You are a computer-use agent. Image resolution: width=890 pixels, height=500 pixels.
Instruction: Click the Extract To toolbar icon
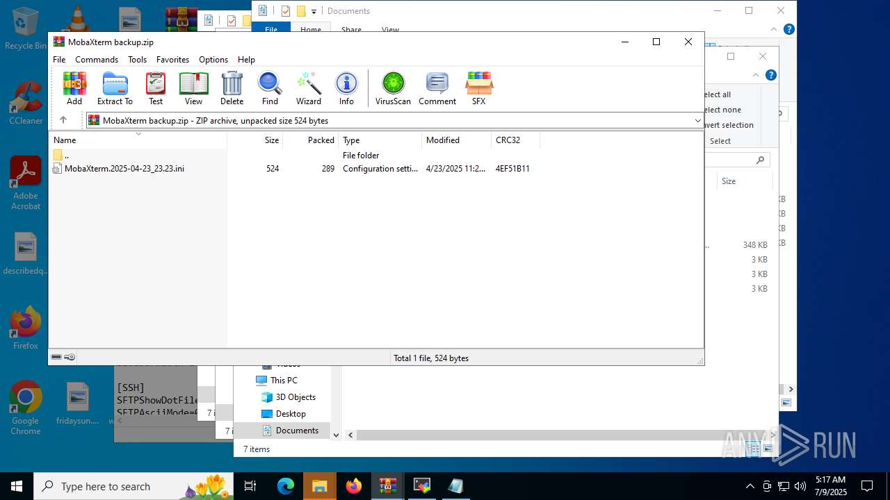[x=115, y=88]
